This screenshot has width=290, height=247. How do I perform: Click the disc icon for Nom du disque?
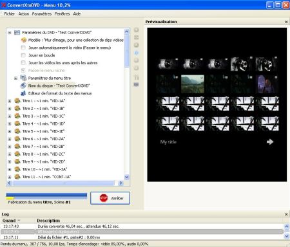pyautogui.click(x=23, y=86)
